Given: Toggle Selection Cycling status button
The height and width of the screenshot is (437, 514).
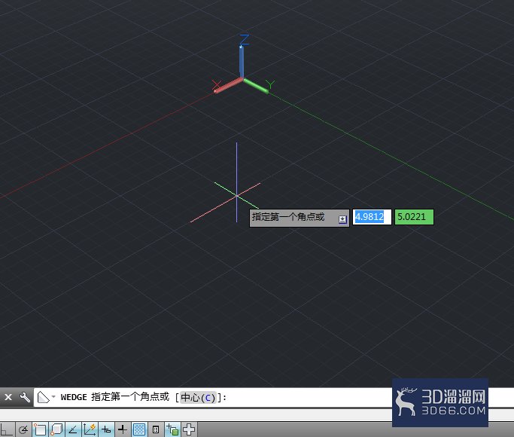Looking at the screenshot, I should [172, 429].
